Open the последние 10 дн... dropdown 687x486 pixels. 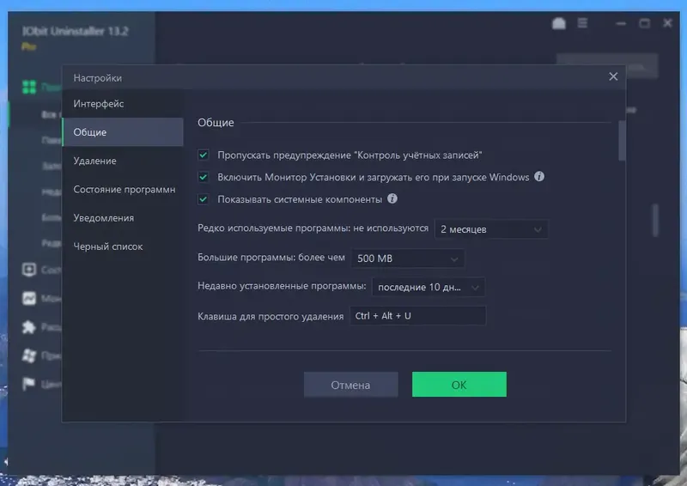point(428,287)
